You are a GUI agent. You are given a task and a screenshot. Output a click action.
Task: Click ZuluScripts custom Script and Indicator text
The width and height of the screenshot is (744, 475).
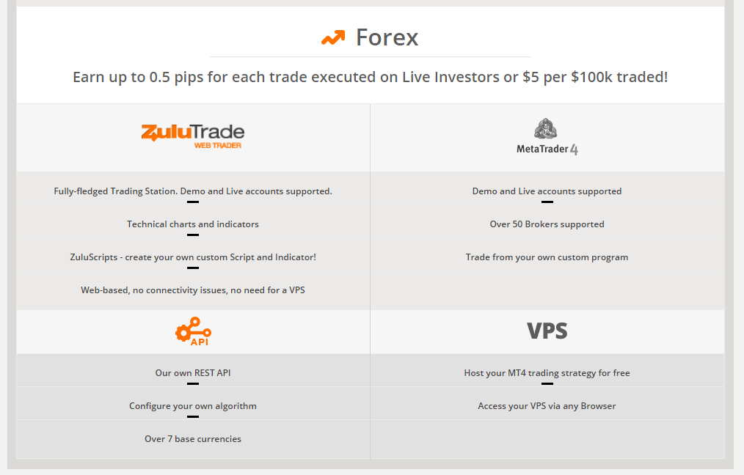(x=193, y=257)
